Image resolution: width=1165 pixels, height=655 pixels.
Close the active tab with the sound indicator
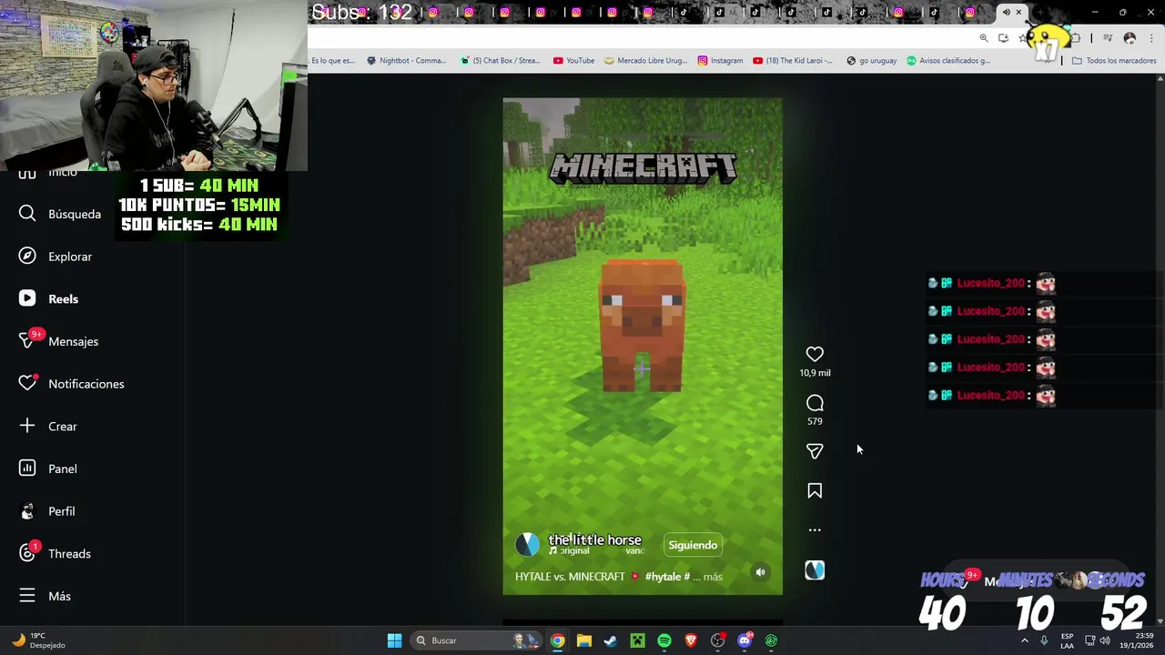pos(1018,13)
